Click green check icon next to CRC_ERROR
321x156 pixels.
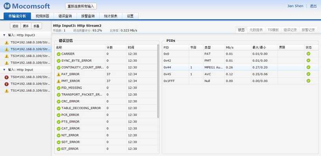click(x=59, y=101)
